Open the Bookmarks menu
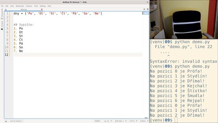 pyautogui.click(x=20, y=6)
